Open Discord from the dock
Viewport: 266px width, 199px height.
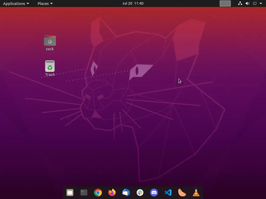[x=154, y=193]
